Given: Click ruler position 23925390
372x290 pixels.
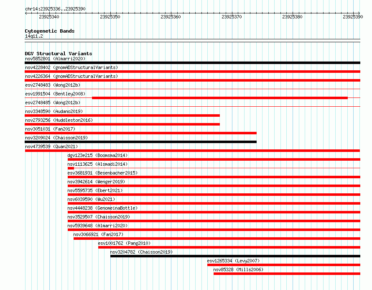Looking at the screenshot, I should coord(353,17).
